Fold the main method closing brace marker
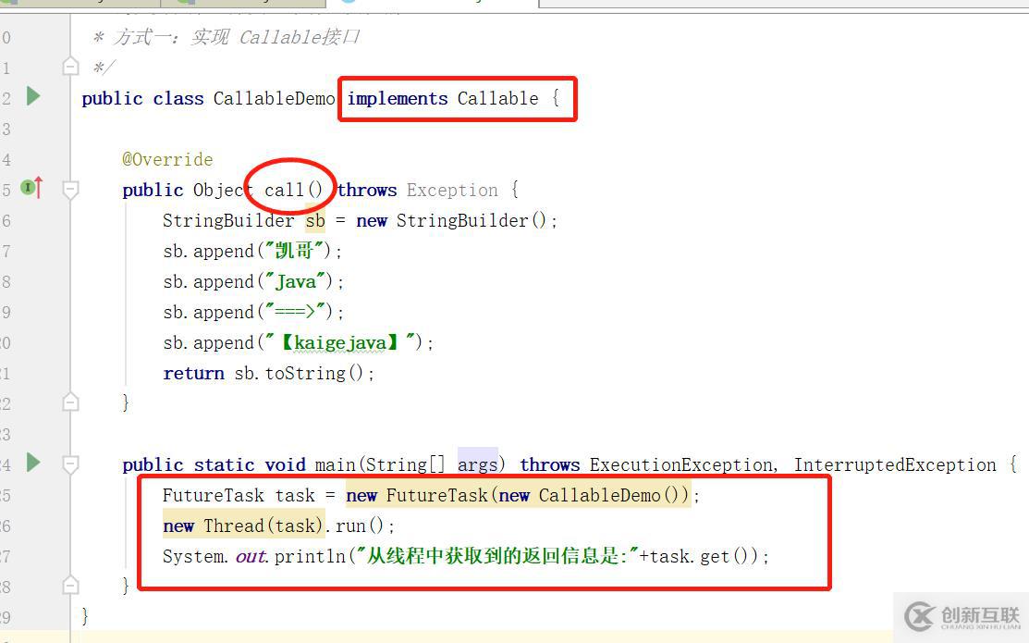Viewport: 1029px width, 643px height. tap(70, 585)
